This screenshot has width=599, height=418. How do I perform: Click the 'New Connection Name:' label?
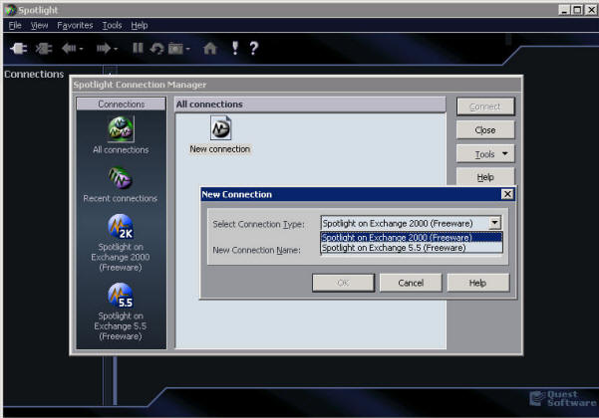pyautogui.click(x=257, y=250)
